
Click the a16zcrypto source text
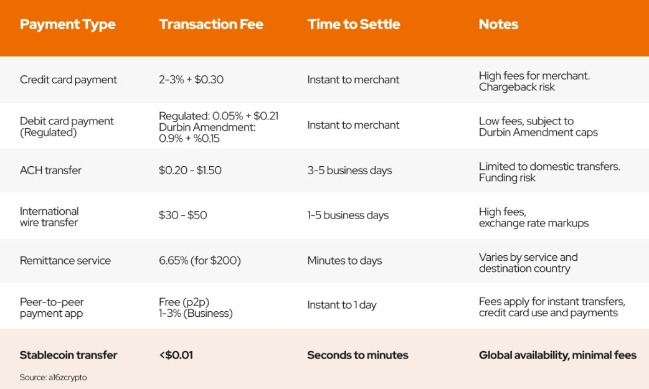[54, 377]
